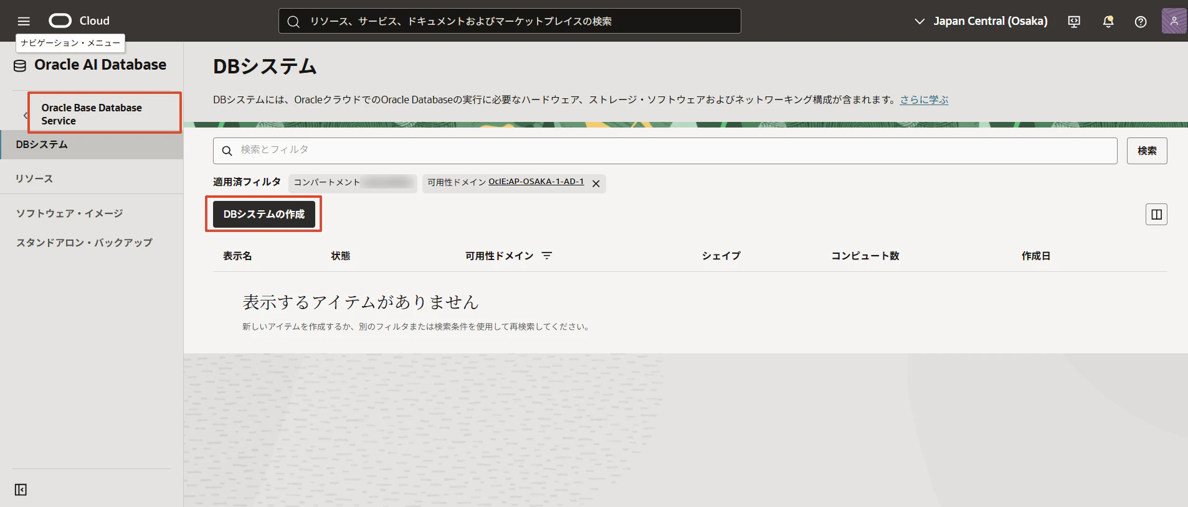Open the さらに学ぶ link
The height and width of the screenshot is (507, 1188).
pyautogui.click(x=924, y=100)
